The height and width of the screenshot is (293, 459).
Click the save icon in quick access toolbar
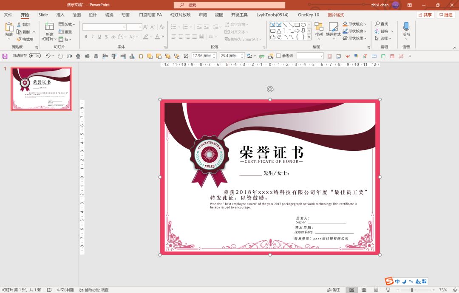(5, 56)
